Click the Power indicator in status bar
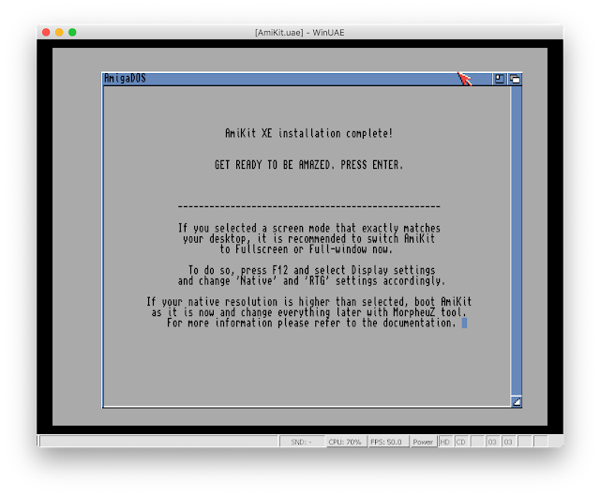Viewport: 600px width, 496px height. 423,442
